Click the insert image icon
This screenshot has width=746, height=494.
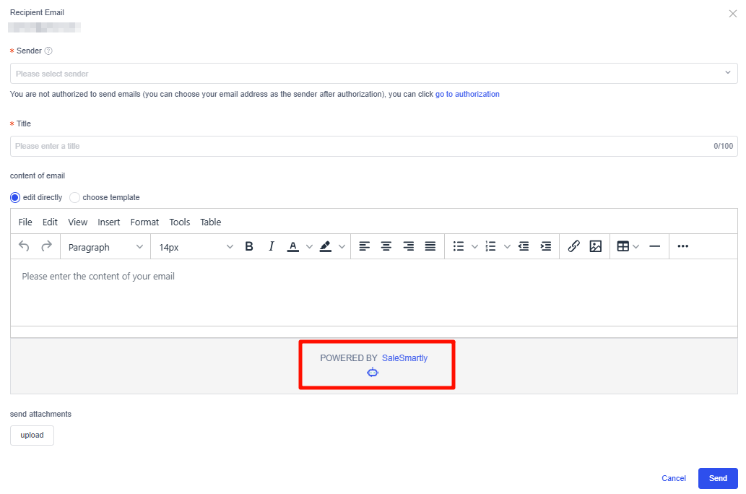(x=595, y=246)
